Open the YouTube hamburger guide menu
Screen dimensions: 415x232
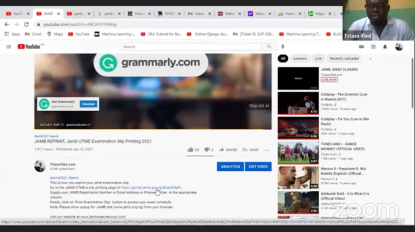click(x=9, y=47)
